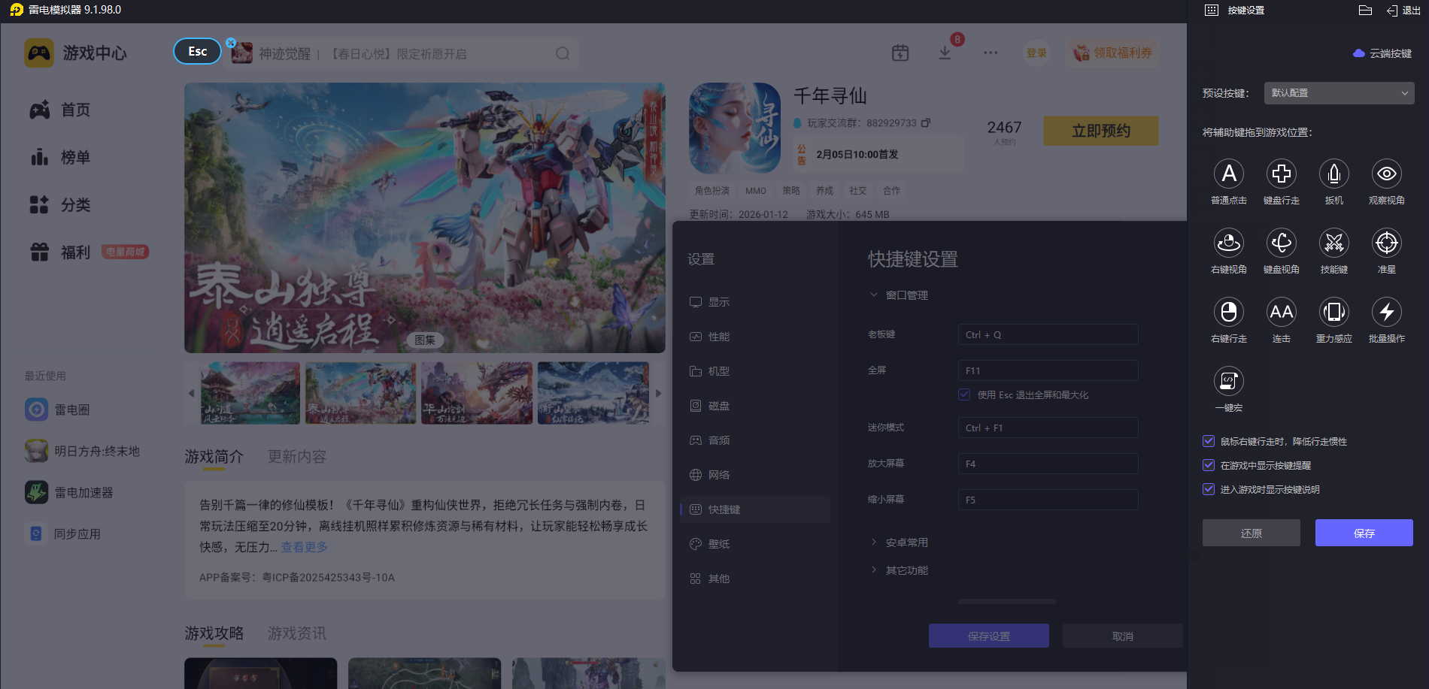
Task: Open 明日方舟:终末地 from recent apps
Action: (82, 451)
